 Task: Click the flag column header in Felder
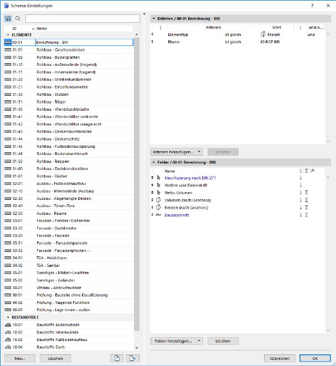[313, 171]
